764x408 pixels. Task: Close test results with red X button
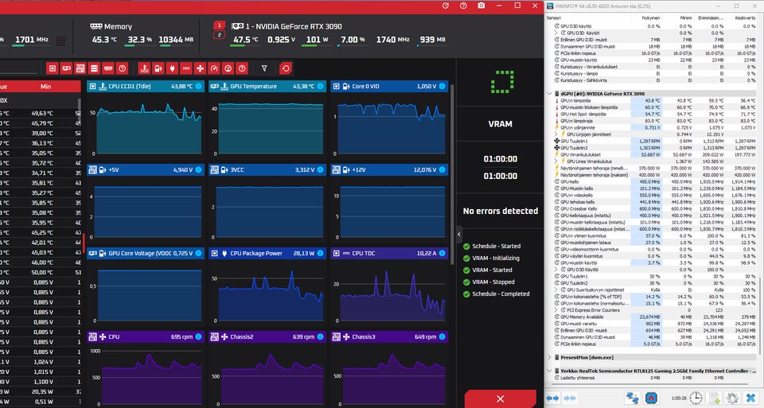coord(501,398)
